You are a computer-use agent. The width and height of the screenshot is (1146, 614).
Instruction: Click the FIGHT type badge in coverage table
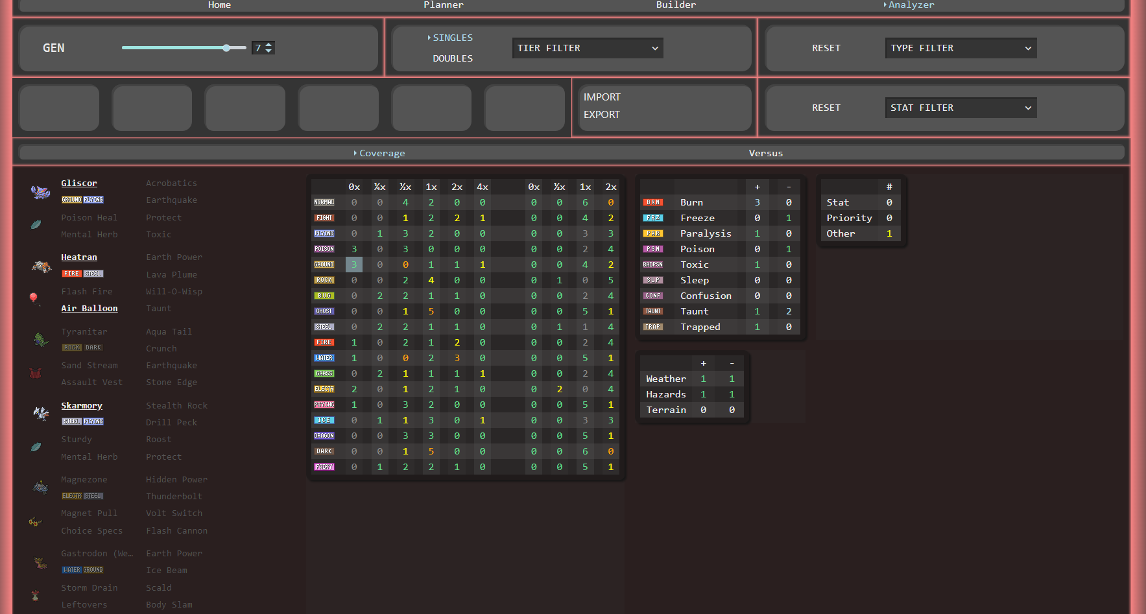324,218
